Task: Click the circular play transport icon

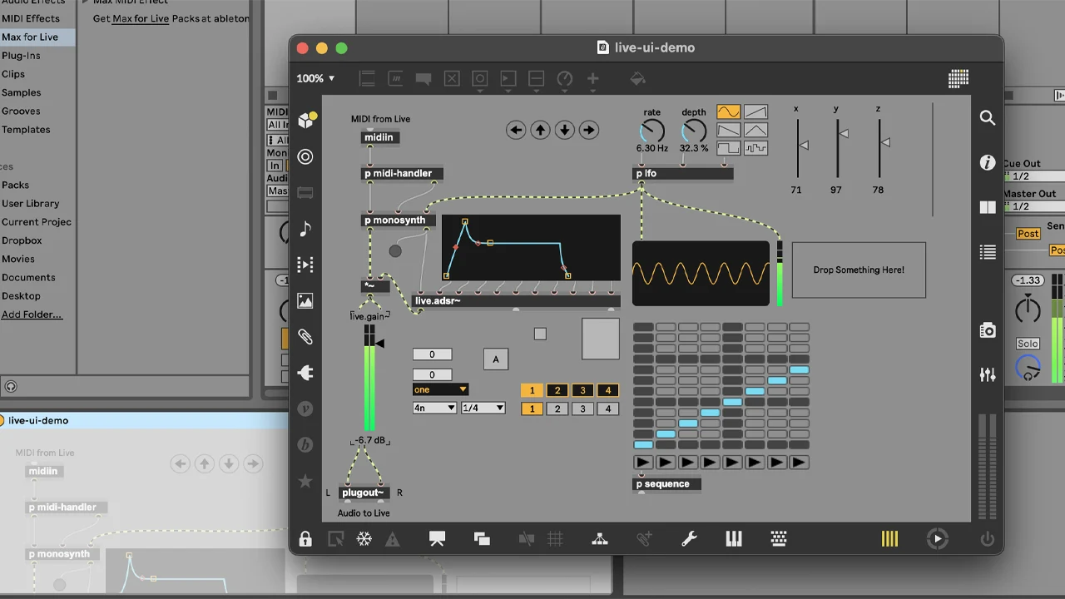Action: [937, 539]
